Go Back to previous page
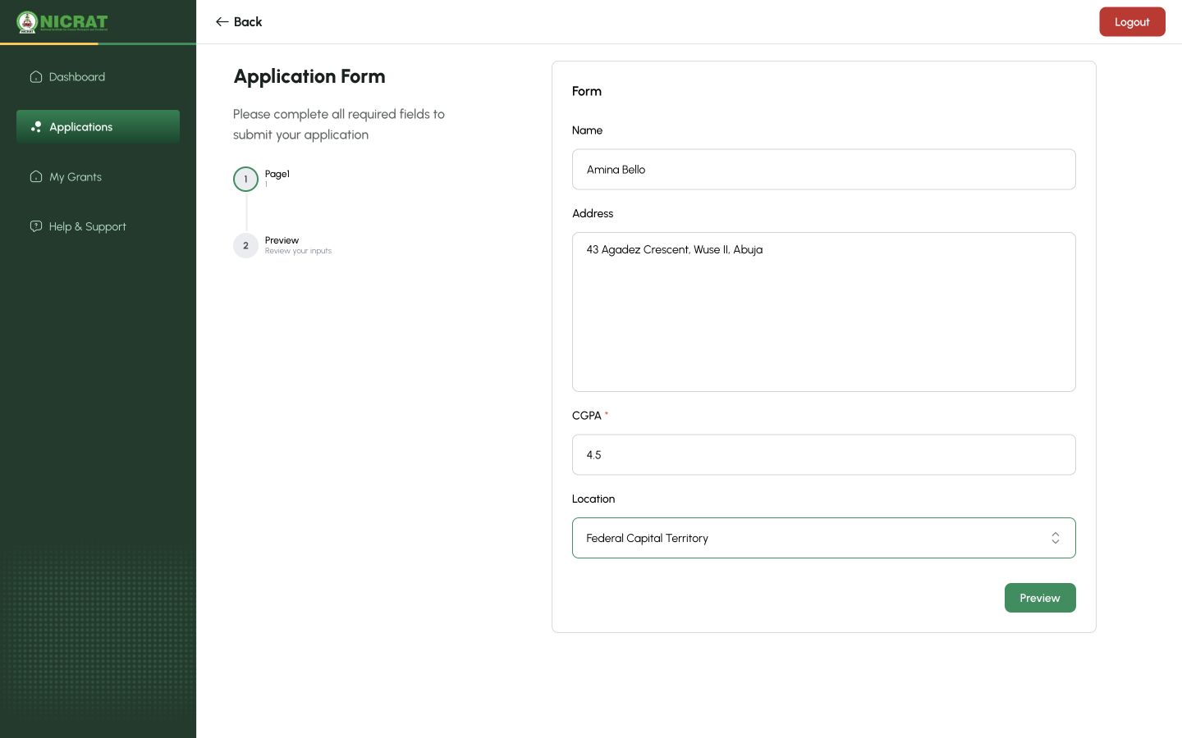The height and width of the screenshot is (738, 1182). tap(239, 22)
